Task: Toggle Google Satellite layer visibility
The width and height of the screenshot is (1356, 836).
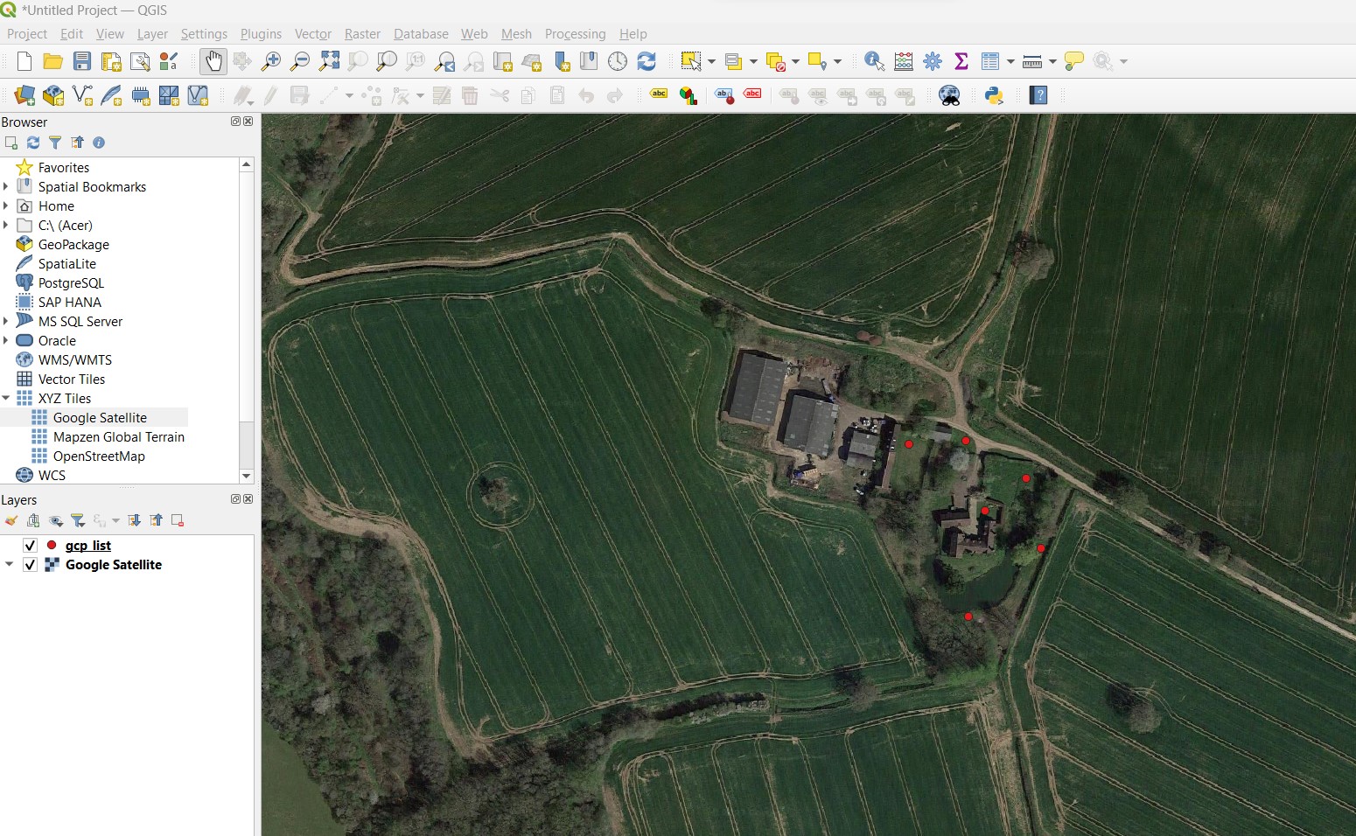Action: (30, 565)
